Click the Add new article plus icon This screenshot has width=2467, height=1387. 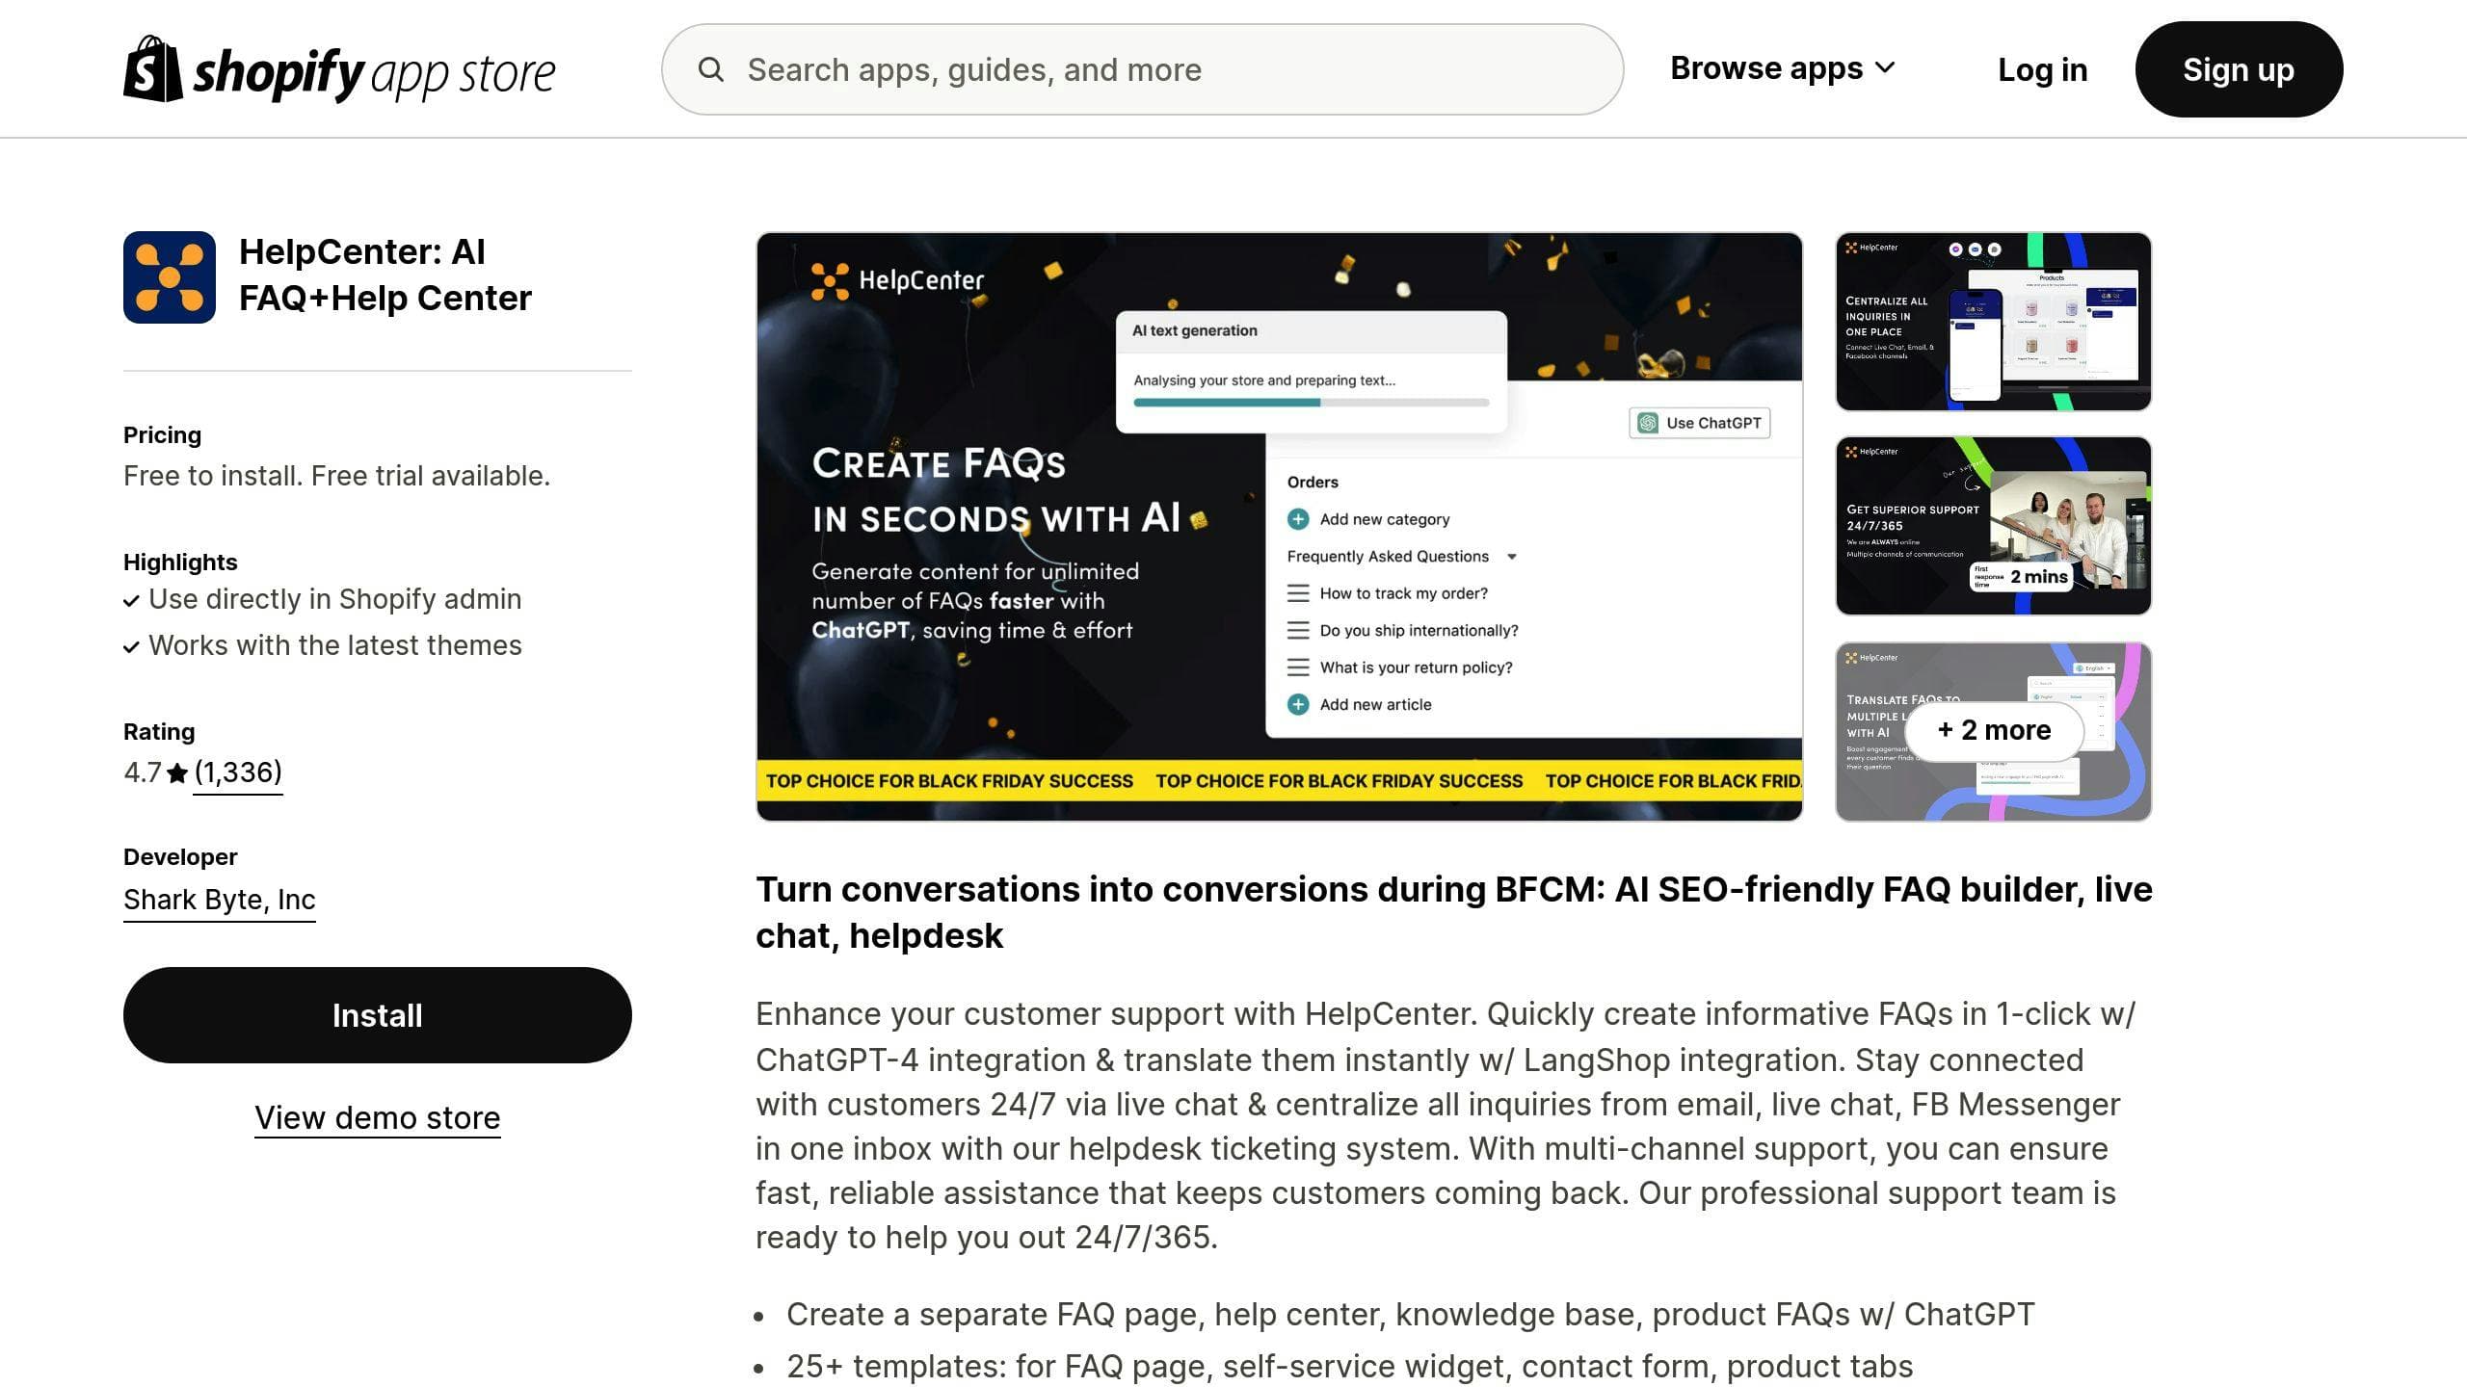coord(1298,704)
